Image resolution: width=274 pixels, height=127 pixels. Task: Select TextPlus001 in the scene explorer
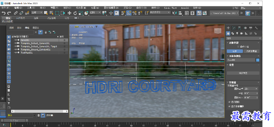[x=27, y=53]
